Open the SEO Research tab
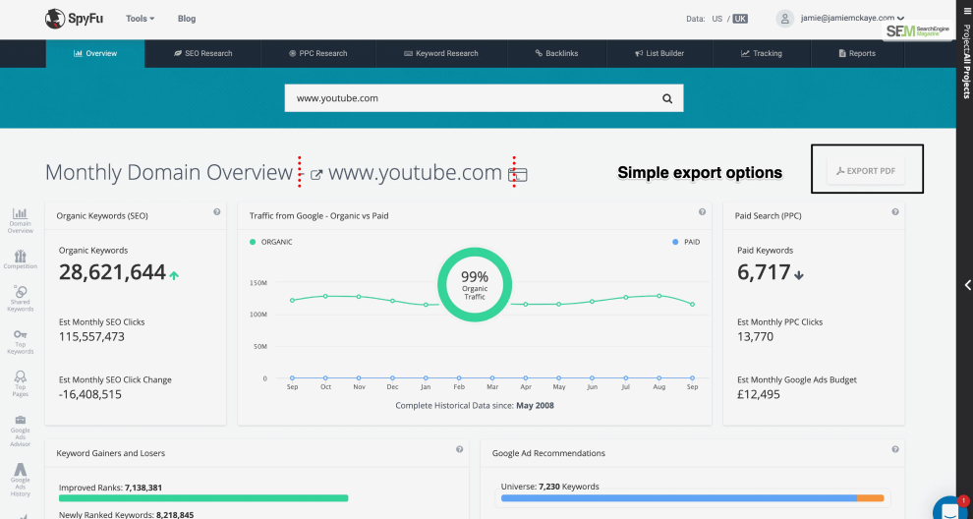The width and height of the screenshot is (973, 519). coord(202,53)
